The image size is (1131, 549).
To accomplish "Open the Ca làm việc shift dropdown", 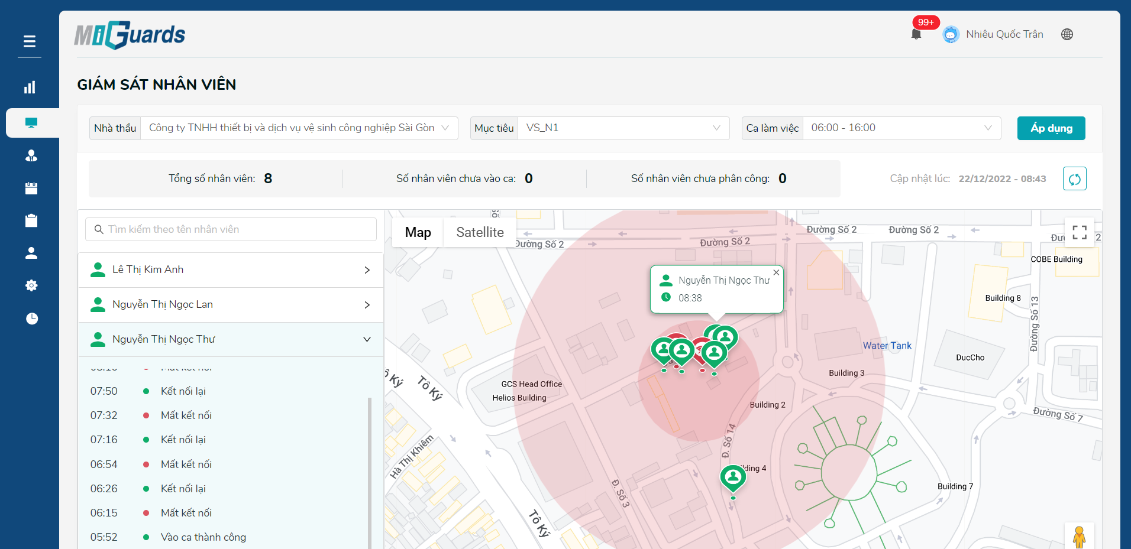I will [901, 128].
